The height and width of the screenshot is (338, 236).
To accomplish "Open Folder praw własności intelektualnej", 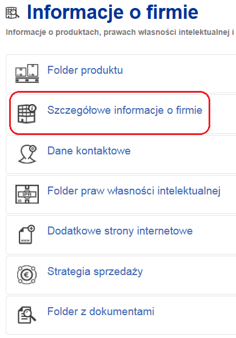I will pyautogui.click(x=134, y=191).
